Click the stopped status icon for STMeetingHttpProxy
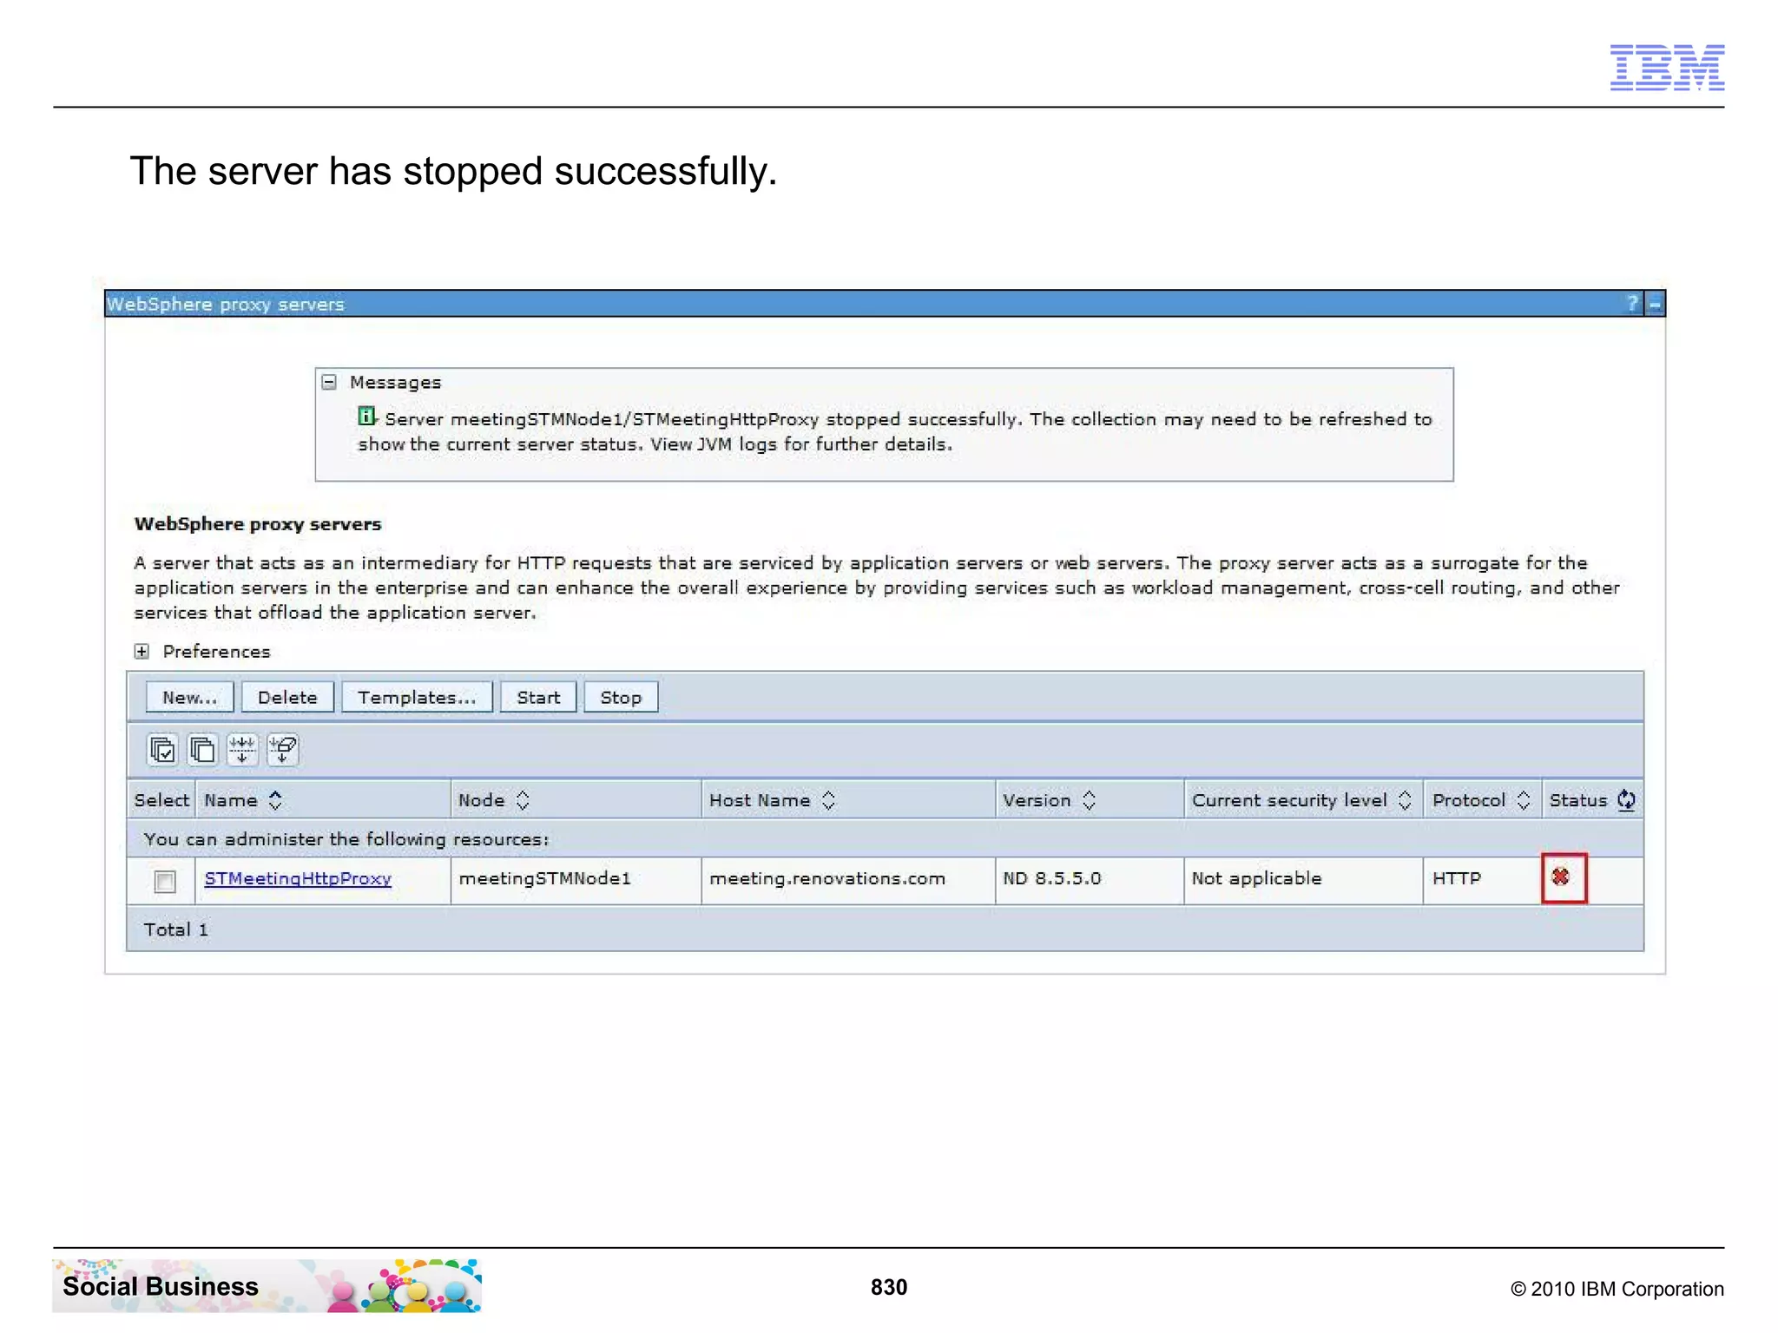 (1560, 877)
